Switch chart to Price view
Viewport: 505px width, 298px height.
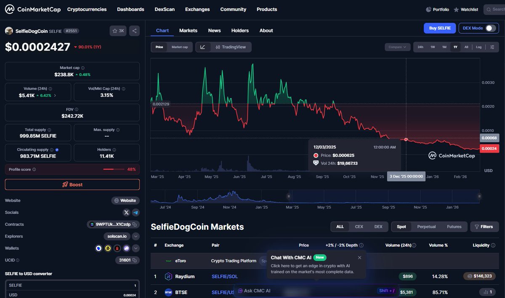point(159,47)
